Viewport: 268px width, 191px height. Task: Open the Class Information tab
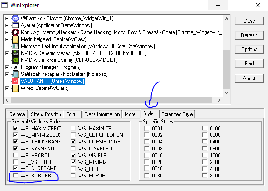click(x=102, y=114)
